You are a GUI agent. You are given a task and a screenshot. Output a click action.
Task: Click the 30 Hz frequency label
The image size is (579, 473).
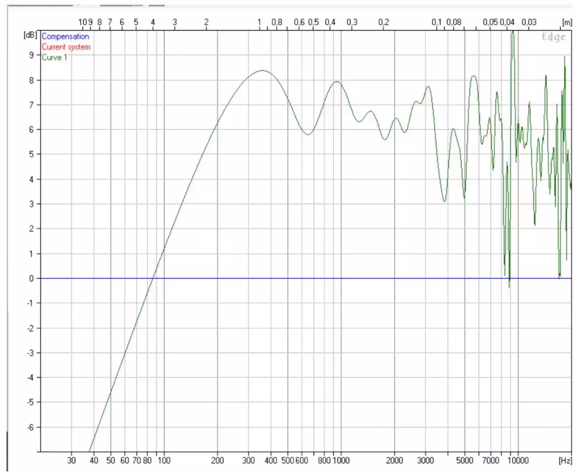(71, 460)
